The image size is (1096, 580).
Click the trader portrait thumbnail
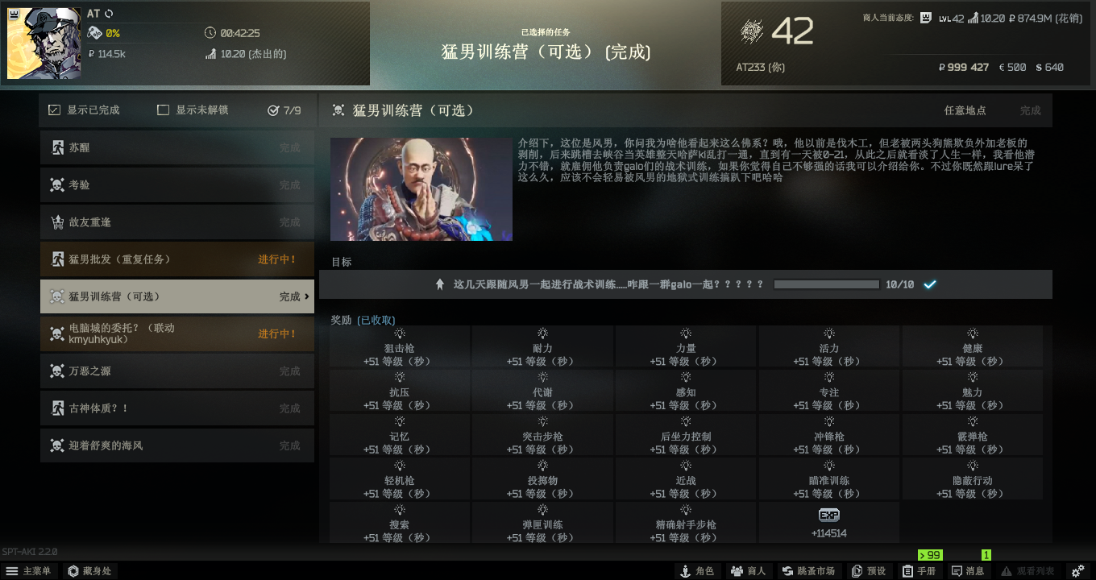coord(421,189)
